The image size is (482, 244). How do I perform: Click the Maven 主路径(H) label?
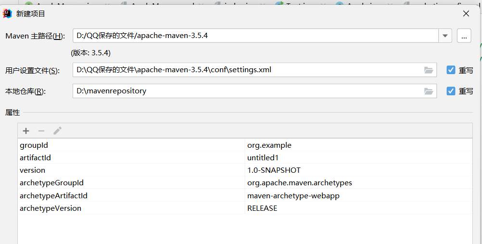[35, 36]
